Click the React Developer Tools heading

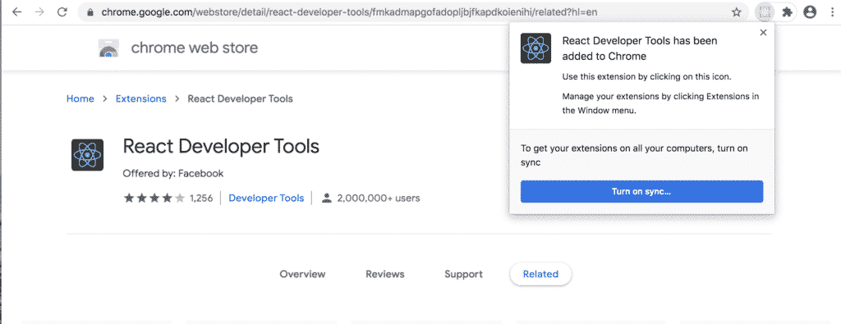click(x=221, y=146)
